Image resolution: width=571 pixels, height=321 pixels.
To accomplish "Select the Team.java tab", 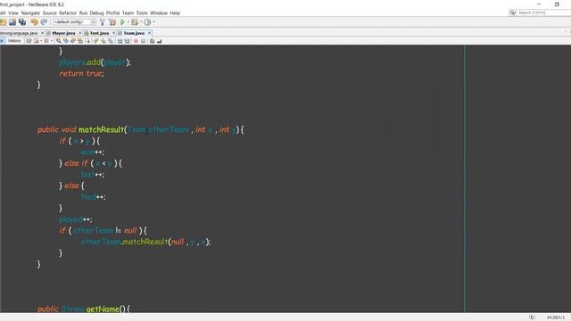I will click(x=134, y=33).
